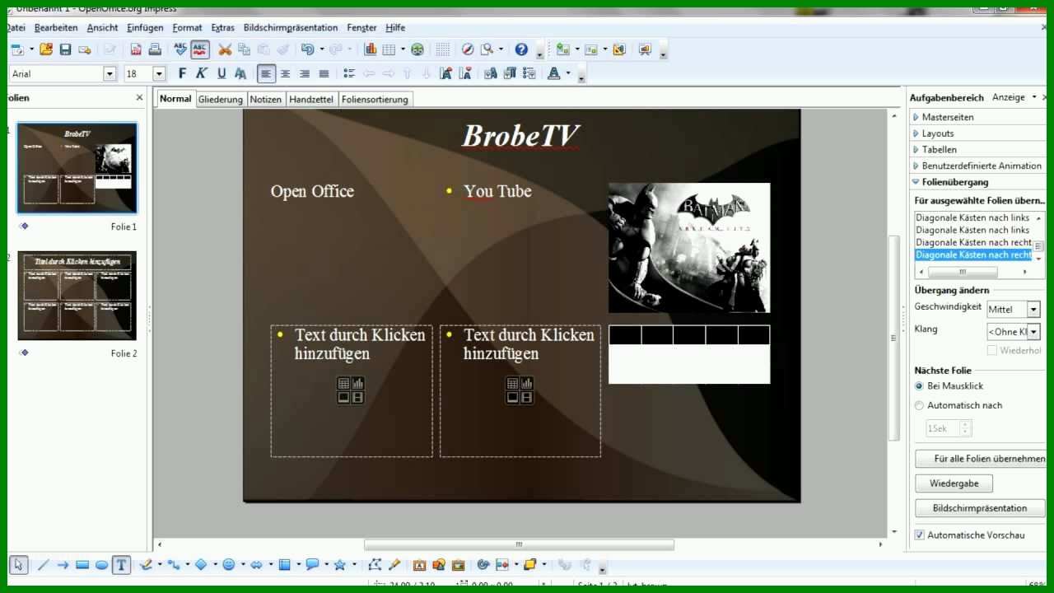1054x593 pixels.
Task: Apply bold (F) formatting
Action: pyautogui.click(x=183, y=73)
